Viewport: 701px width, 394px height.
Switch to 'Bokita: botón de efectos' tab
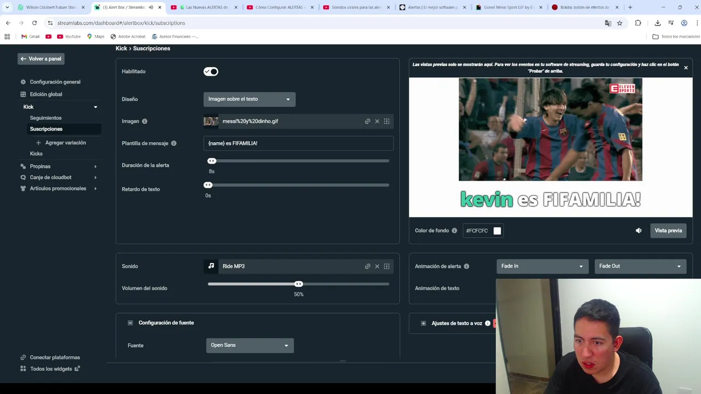pos(584,7)
